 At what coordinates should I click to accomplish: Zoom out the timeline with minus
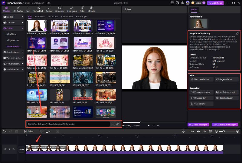(x=216, y=131)
